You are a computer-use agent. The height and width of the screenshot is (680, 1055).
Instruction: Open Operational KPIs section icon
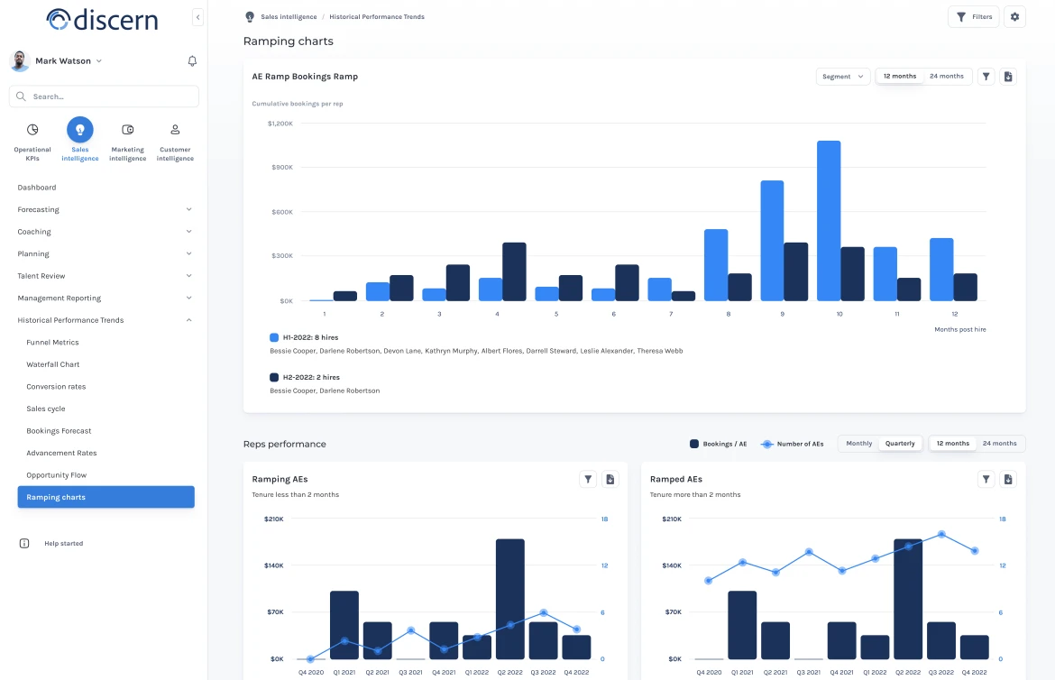tap(32, 130)
